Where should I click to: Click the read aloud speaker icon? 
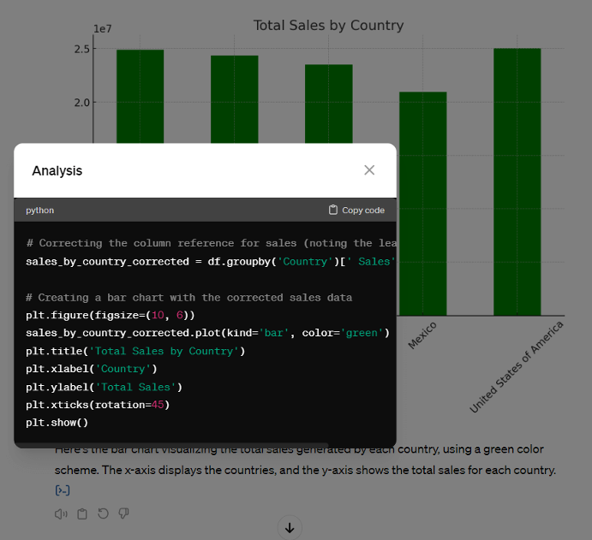[61, 513]
